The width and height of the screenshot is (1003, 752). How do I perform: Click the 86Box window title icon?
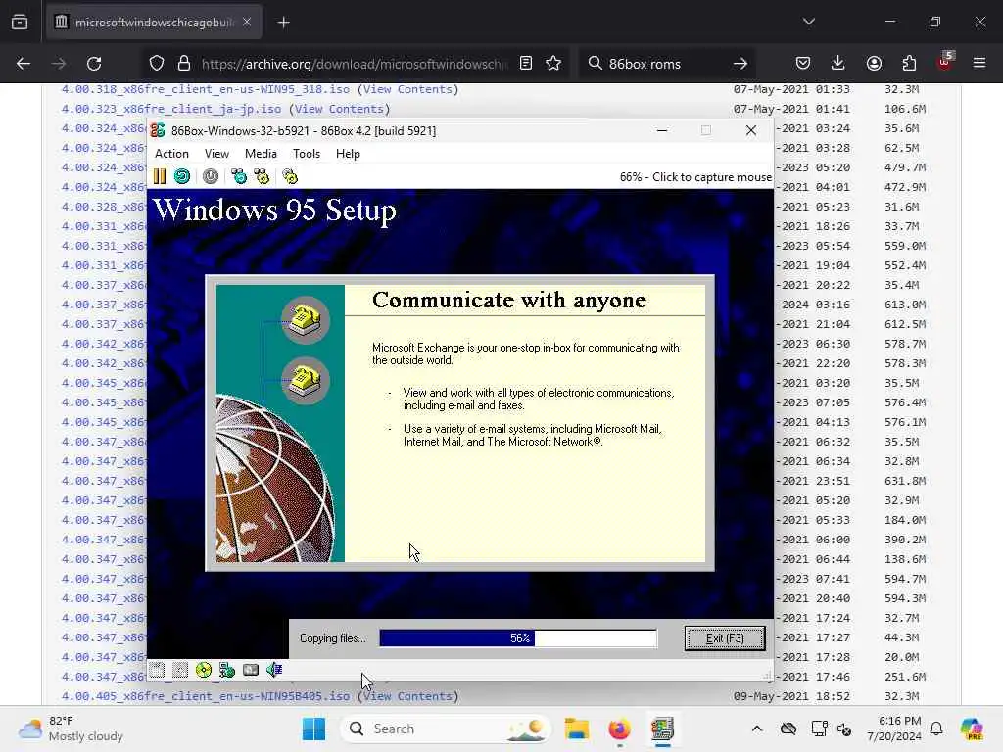point(158,130)
